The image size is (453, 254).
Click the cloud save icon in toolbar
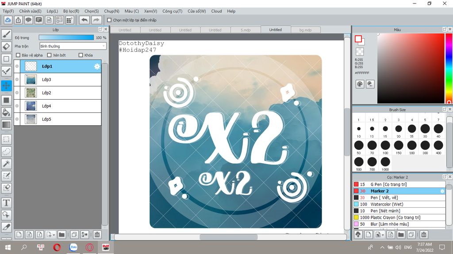[x=8, y=20]
